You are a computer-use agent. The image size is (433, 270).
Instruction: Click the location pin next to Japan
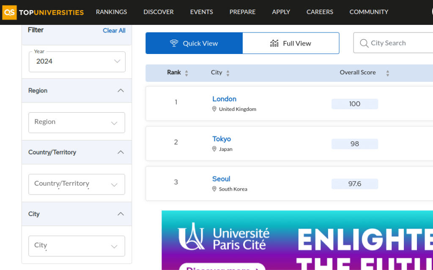(x=214, y=149)
